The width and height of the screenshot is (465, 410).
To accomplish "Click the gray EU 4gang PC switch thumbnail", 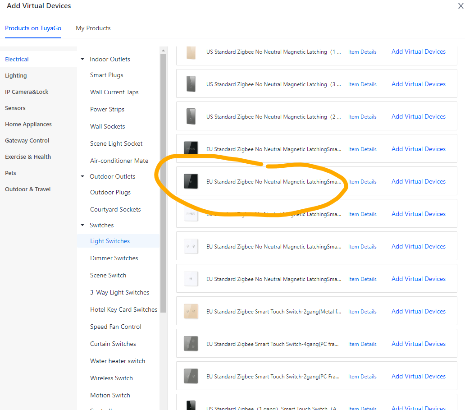I will [191, 344].
